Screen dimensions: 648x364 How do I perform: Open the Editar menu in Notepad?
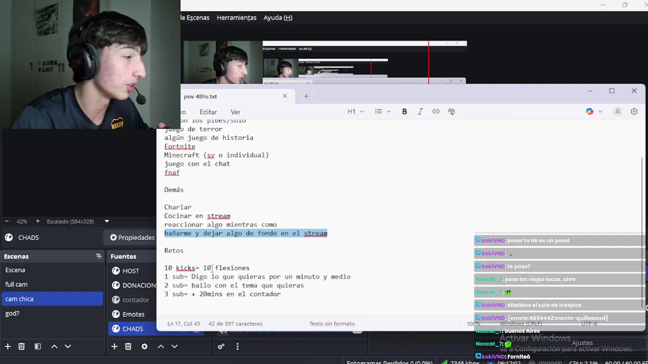(208, 112)
